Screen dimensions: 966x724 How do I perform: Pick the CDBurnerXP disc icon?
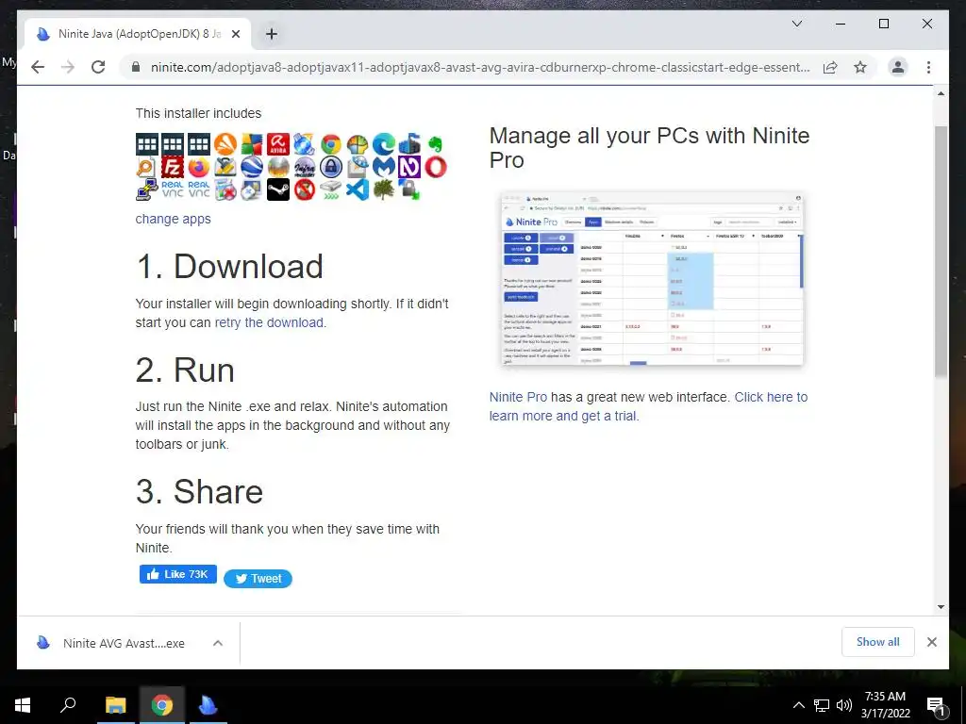(x=305, y=144)
